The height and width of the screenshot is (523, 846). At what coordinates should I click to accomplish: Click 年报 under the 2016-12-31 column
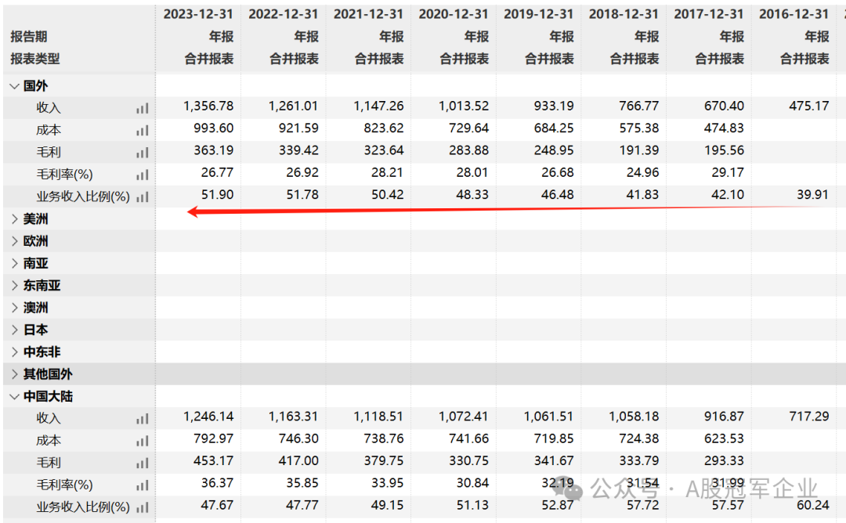(817, 37)
